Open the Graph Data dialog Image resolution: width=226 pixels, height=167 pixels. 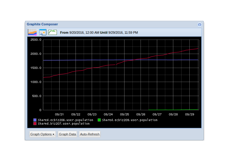coord(68,134)
